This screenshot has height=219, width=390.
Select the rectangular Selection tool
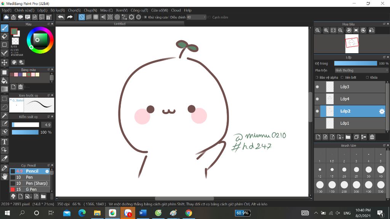coord(5,99)
